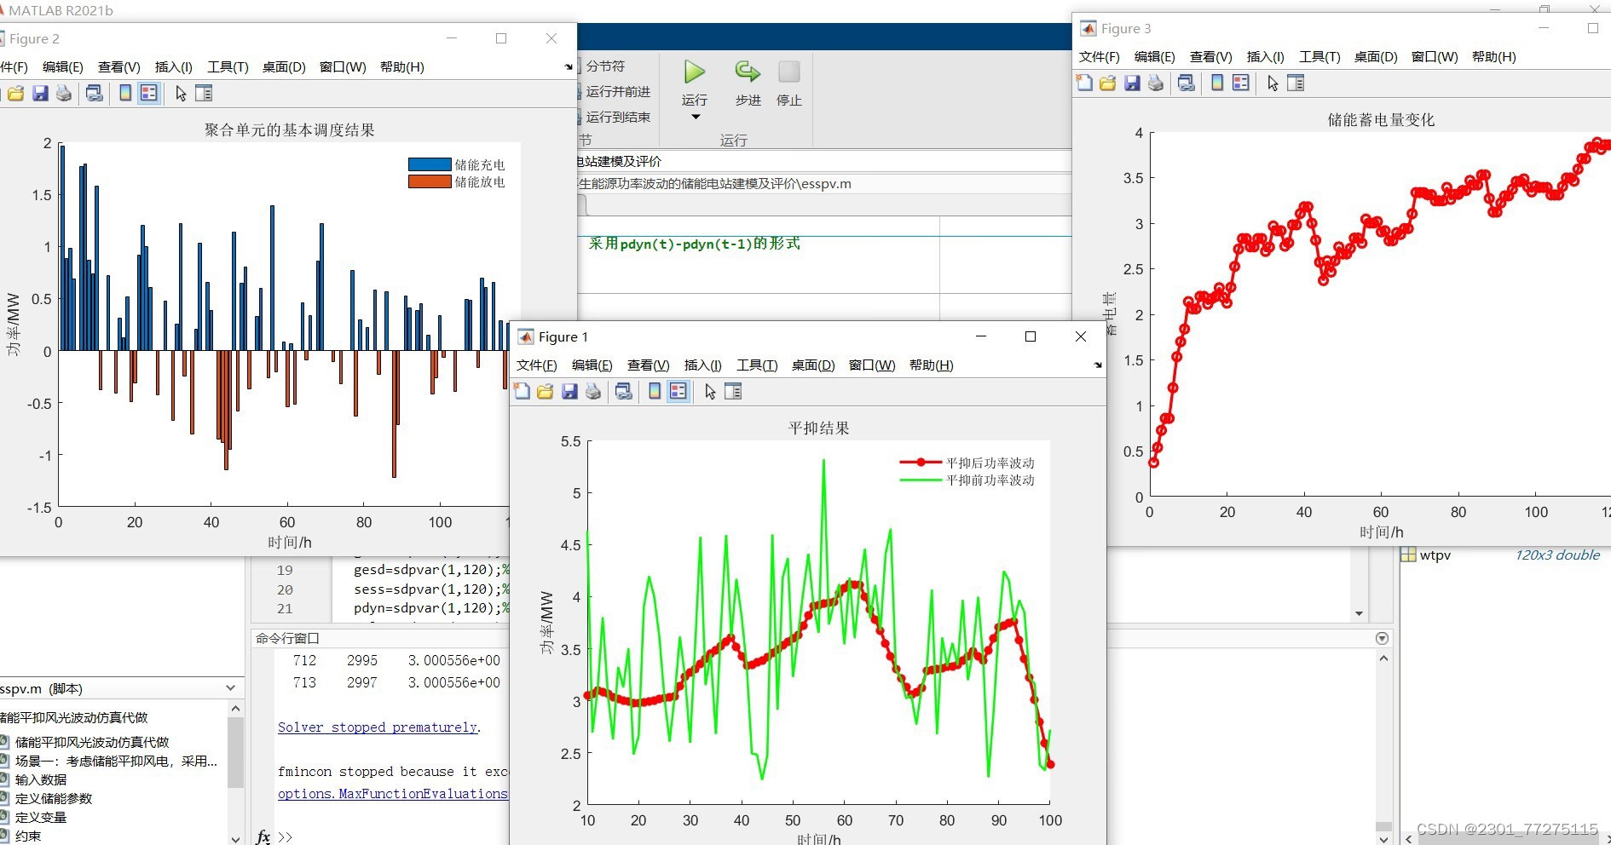This screenshot has height=845, width=1611.
Task: Click Open File icon in Figure 1 toolbar
Action: click(x=546, y=392)
